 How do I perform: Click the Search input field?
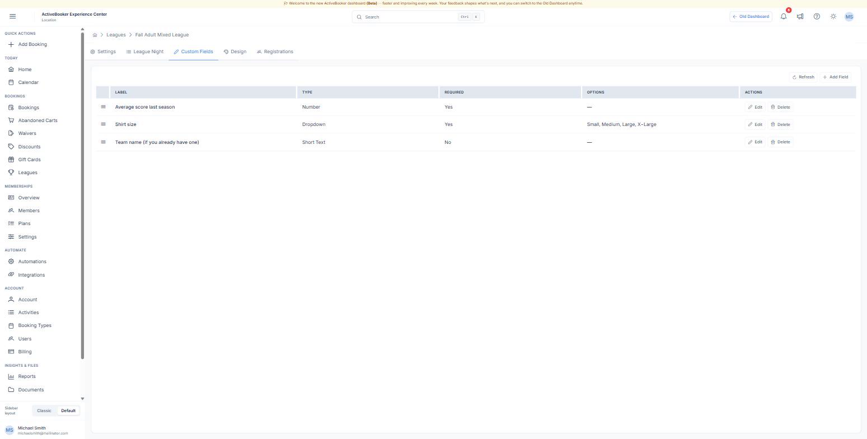(x=418, y=17)
